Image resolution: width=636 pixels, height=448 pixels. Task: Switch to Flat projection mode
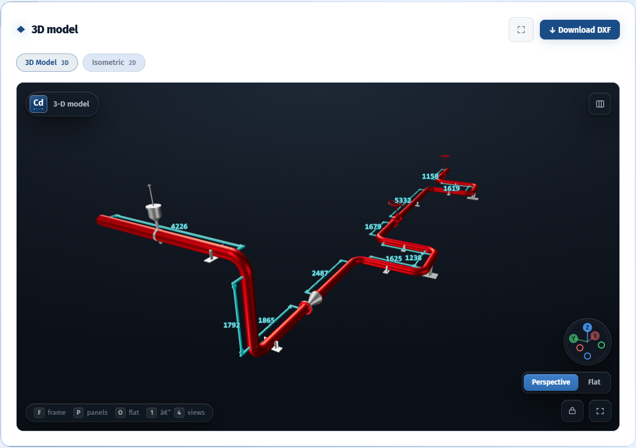[x=594, y=382]
